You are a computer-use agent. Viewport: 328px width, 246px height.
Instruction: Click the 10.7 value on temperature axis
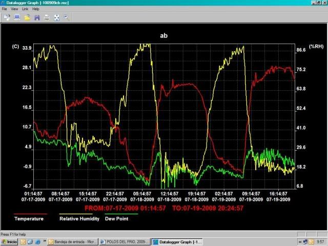[x=27, y=127]
